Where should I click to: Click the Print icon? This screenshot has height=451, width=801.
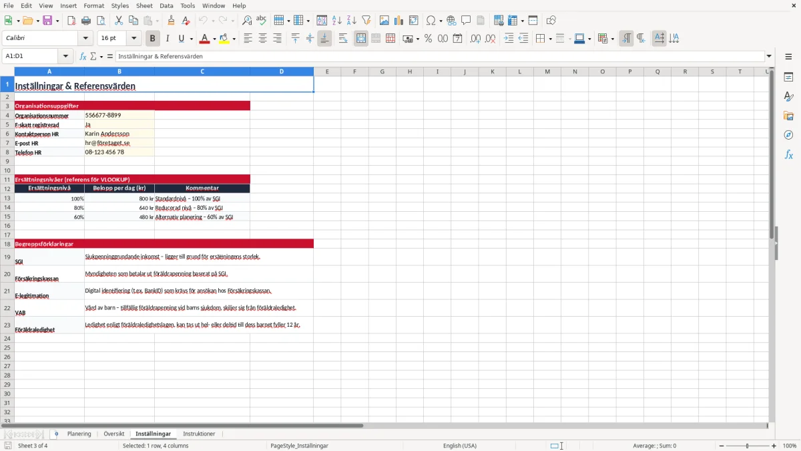[86, 21]
